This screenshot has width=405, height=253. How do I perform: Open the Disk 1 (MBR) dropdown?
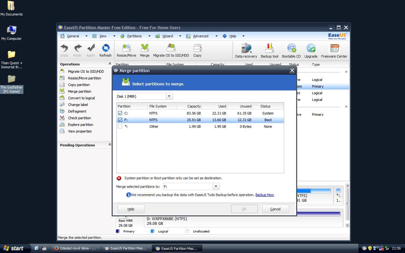(x=169, y=96)
